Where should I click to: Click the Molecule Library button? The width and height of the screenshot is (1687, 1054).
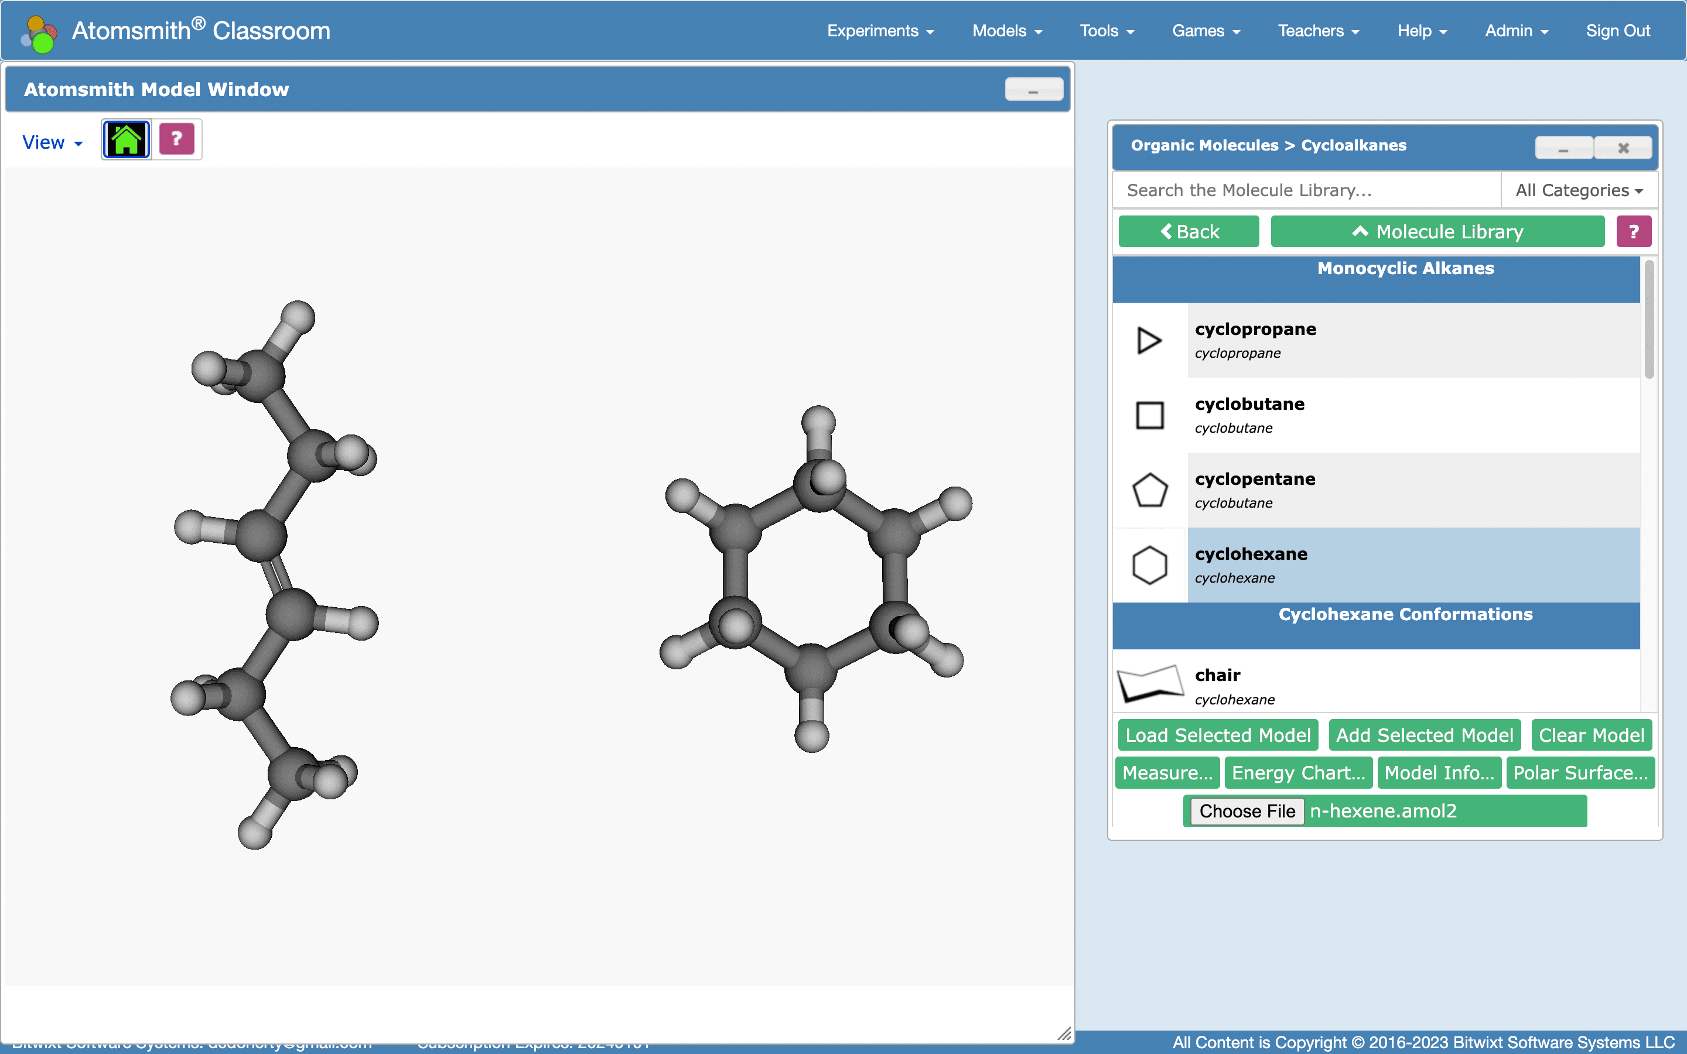(x=1437, y=231)
